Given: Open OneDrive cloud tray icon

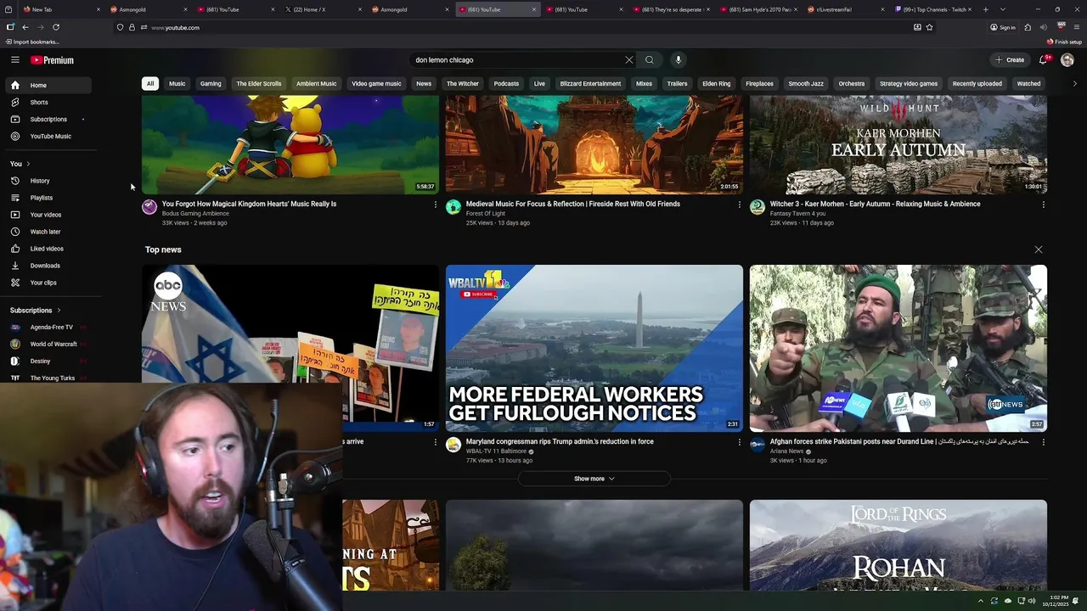Looking at the screenshot, I should [1008, 601].
